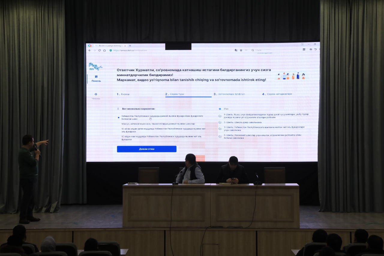The width and height of the screenshot is (384, 256).
Task: Bookmark this page with the star icon
Action: coord(241,50)
